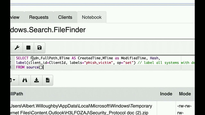
Task: Click the Windows.Search.FileFinder heading
Action: point(48,30)
